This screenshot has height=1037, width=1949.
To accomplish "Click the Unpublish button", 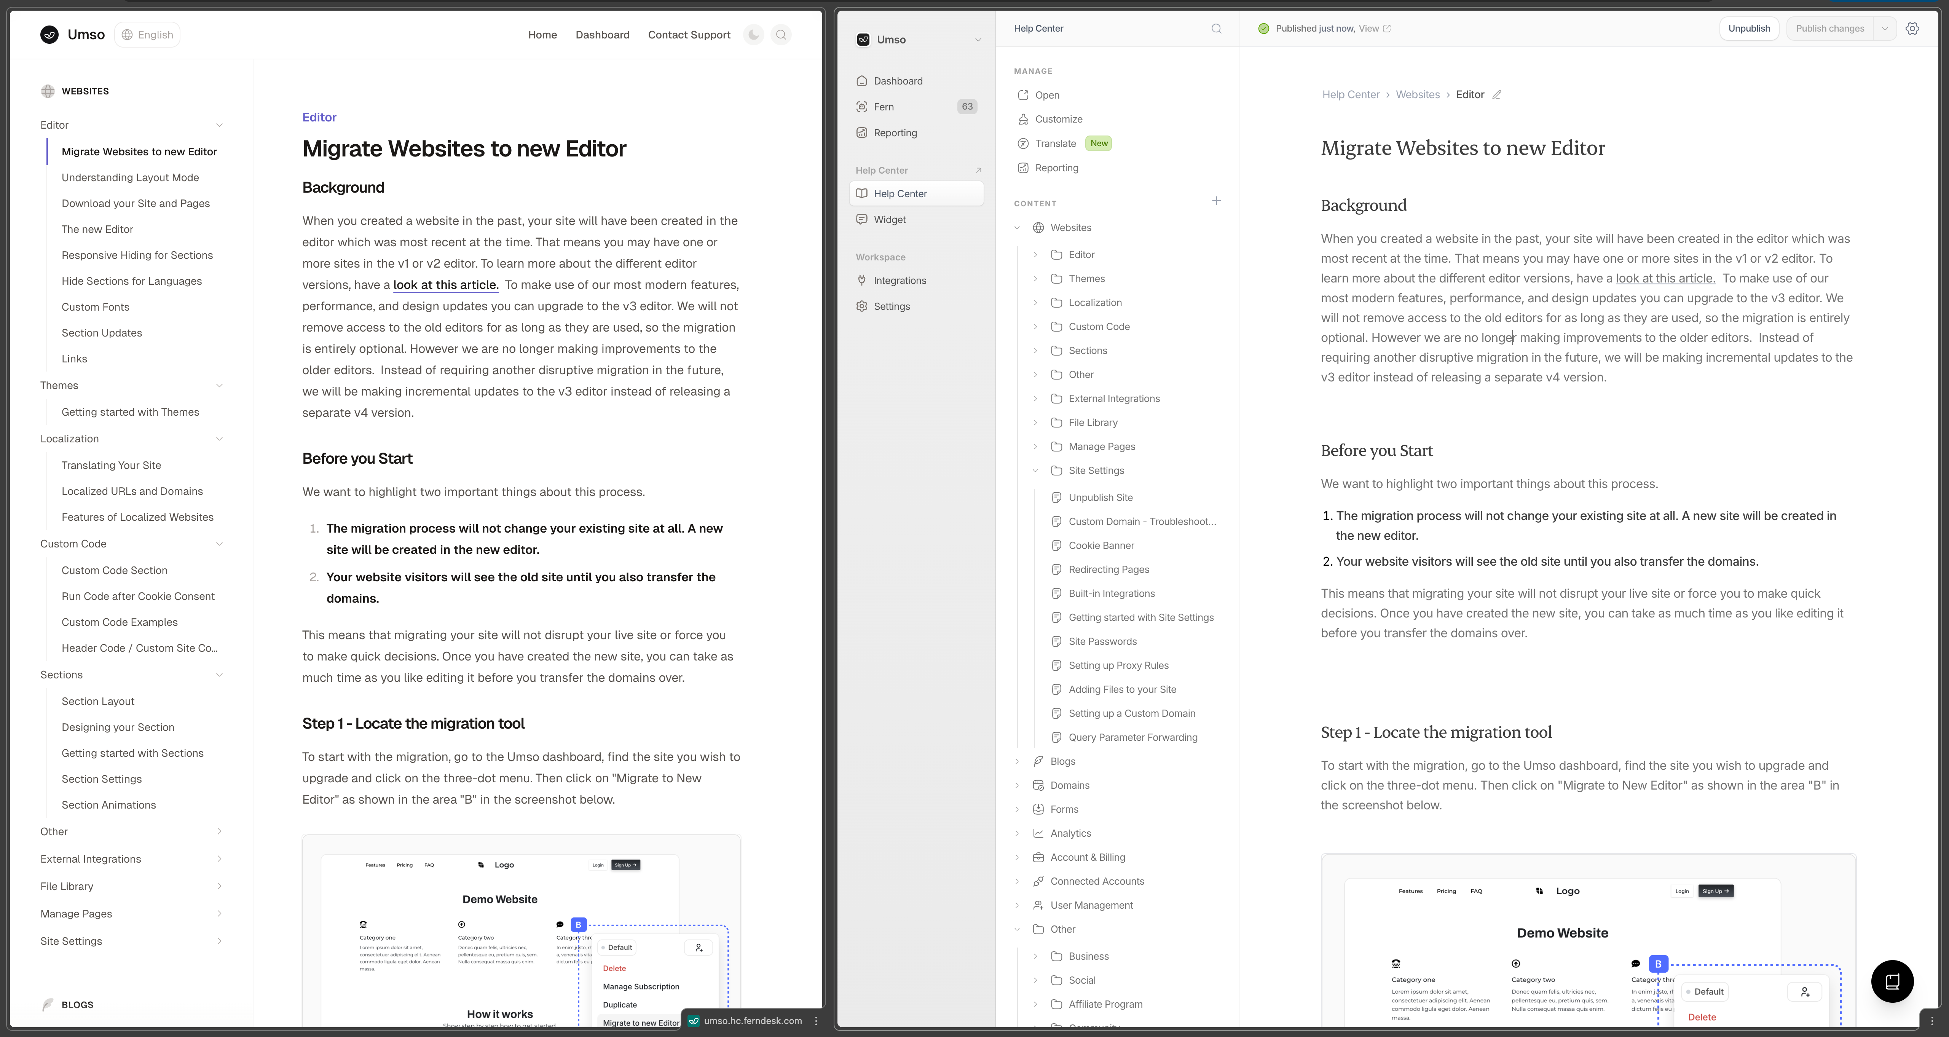I will coord(1749,29).
